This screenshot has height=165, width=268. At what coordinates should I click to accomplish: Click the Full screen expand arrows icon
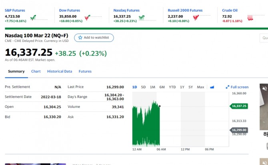point(228,87)
